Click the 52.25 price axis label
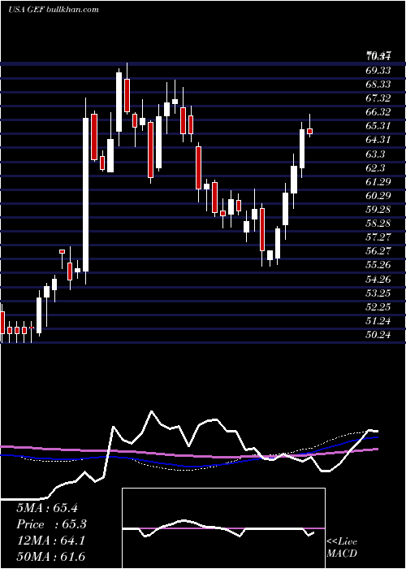 click(378, 307)
